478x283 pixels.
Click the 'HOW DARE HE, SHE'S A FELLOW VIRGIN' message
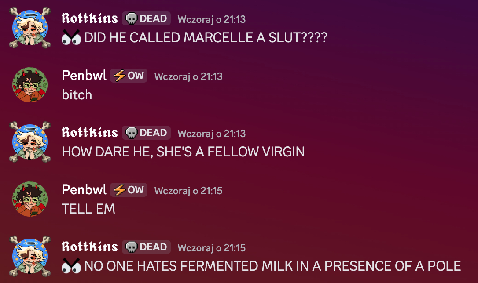pos(183,152)
